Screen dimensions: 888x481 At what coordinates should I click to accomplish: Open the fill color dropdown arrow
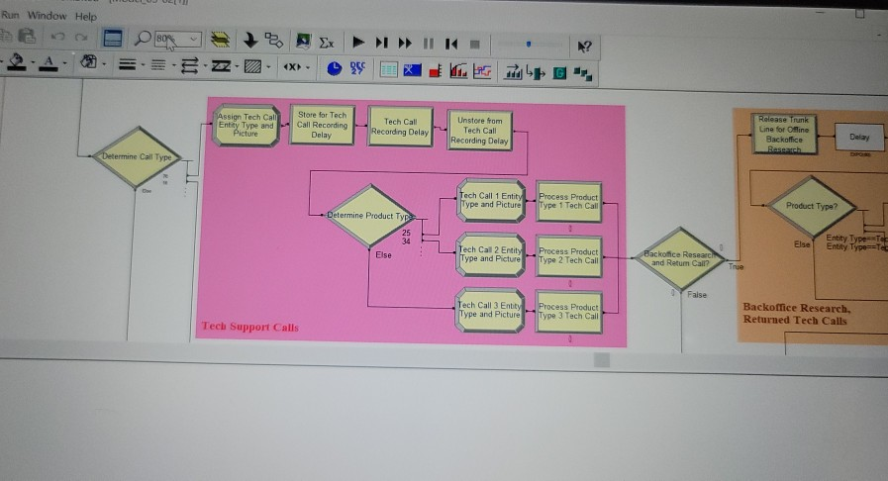pyautogui.click(x=33, y=62)
